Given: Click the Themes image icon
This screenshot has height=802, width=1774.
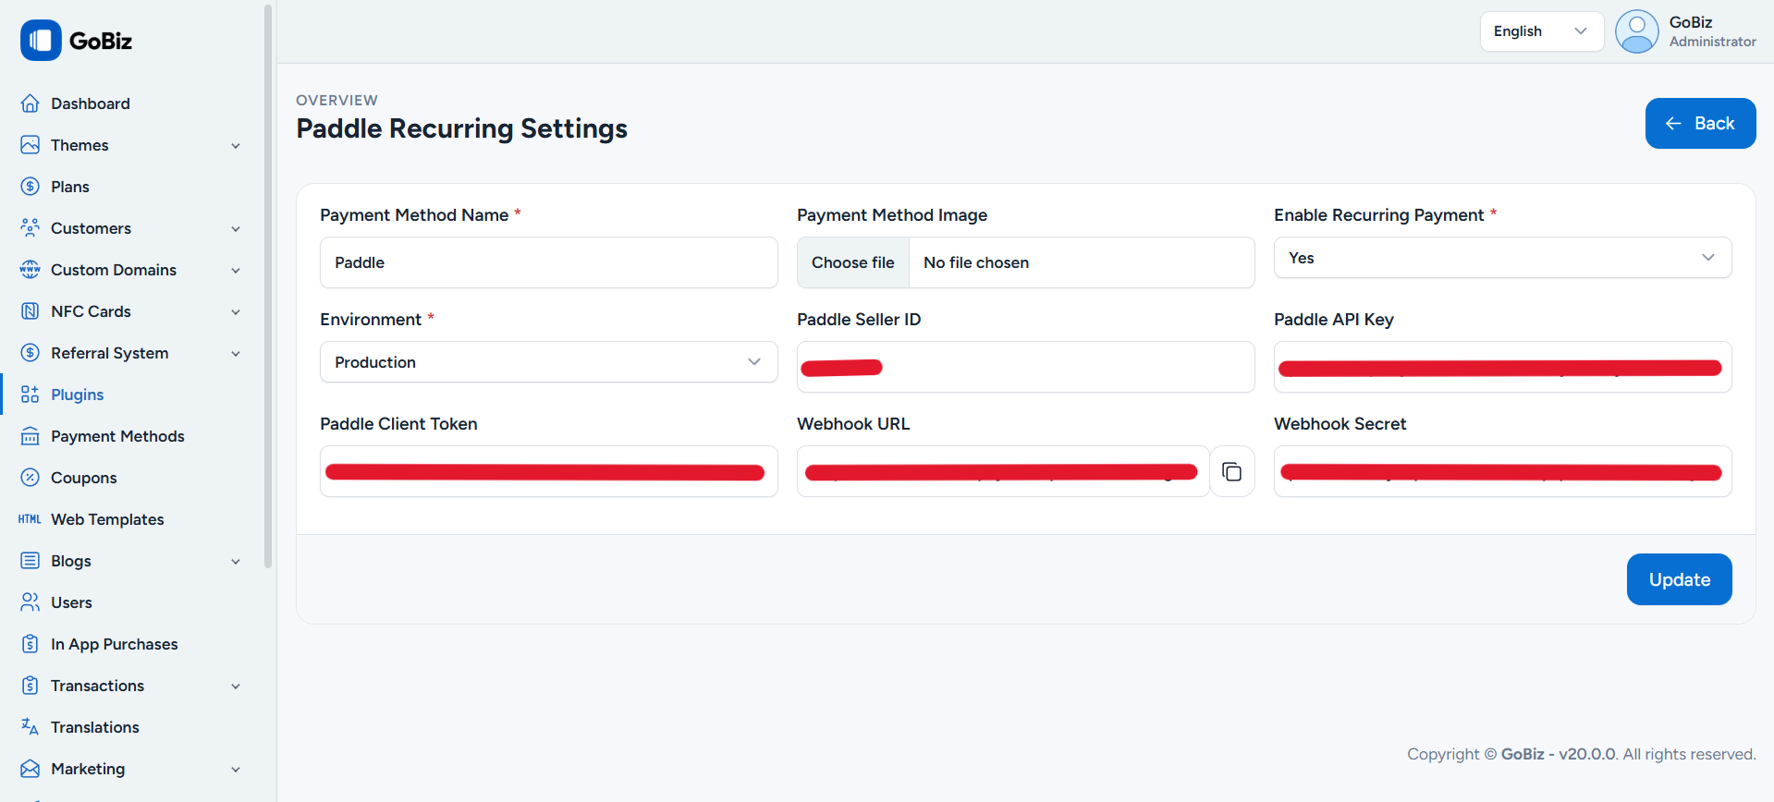Looking at the screenshot, I should [x=31, y=145].
